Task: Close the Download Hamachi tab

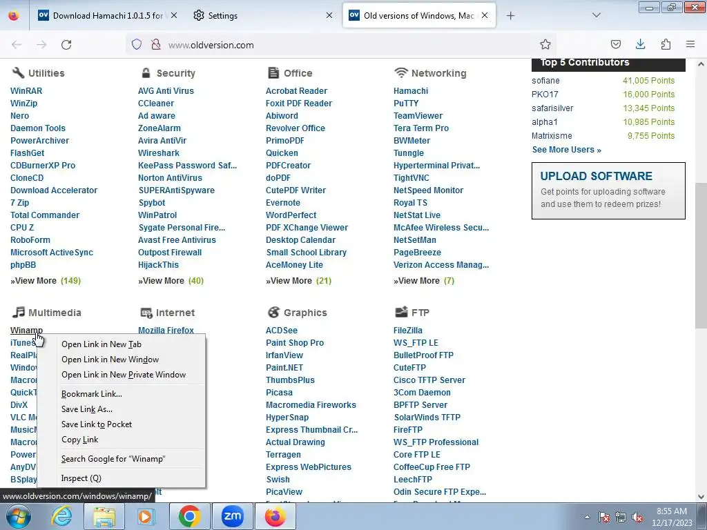Action: tap(174, 15)
